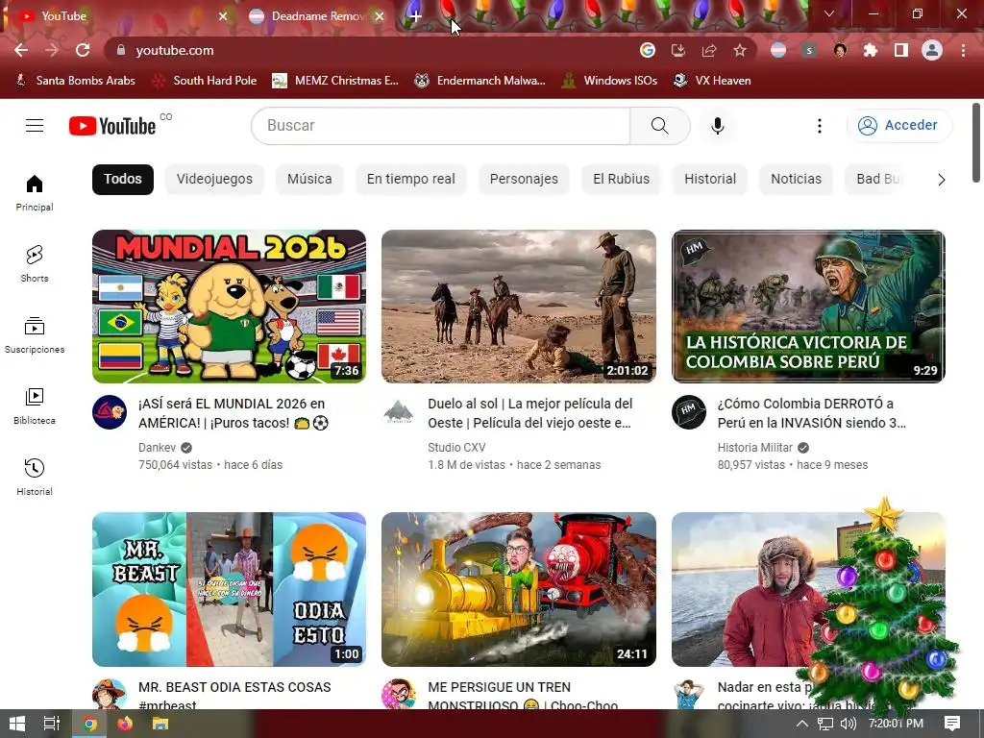Bookmark this page with star icon
The height and width of the screenshot is (738, 984).
[x=740, y=50]
